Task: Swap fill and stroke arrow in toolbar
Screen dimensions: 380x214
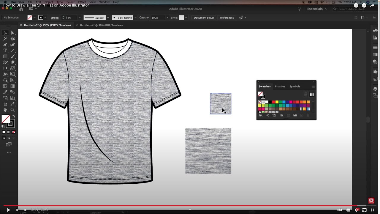Action: pyautogui.click(x=14, y=117)
